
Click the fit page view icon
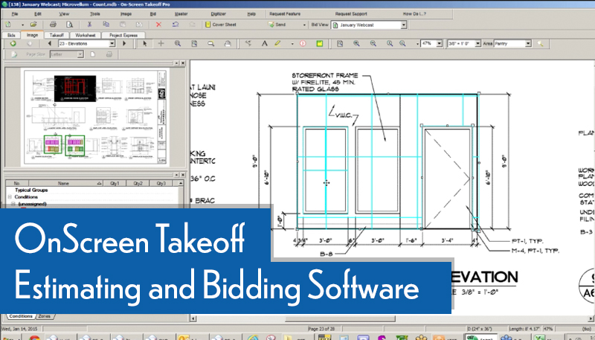194,44
